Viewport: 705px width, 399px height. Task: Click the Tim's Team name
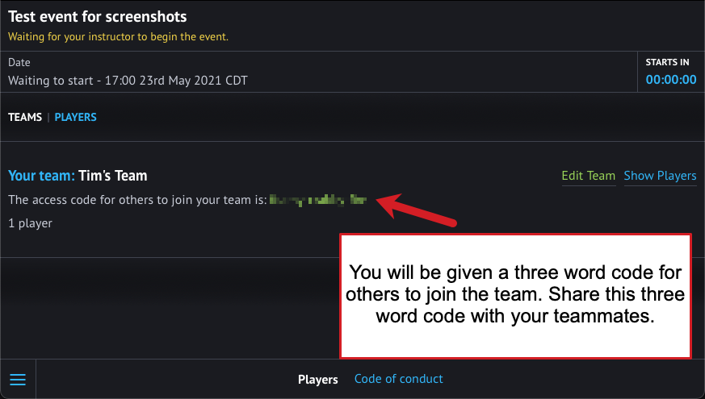click(x=113, y=176)
